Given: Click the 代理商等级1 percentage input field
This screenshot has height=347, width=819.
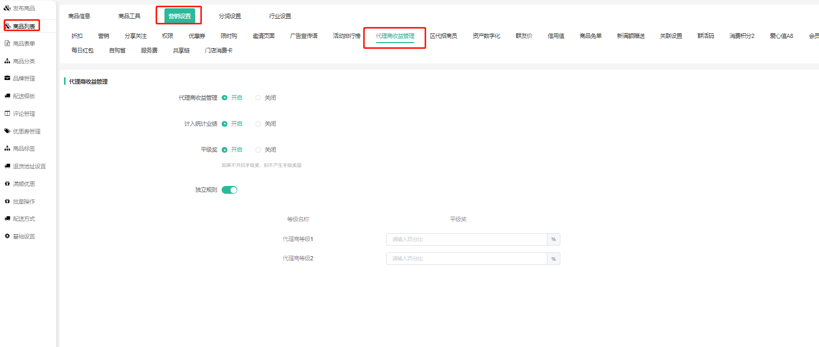Looking at the screenshot, I should tap(466, 239).
